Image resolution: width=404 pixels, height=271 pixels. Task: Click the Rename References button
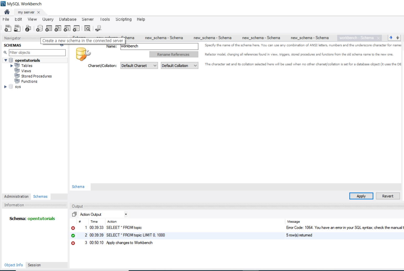tap(173, 54)
